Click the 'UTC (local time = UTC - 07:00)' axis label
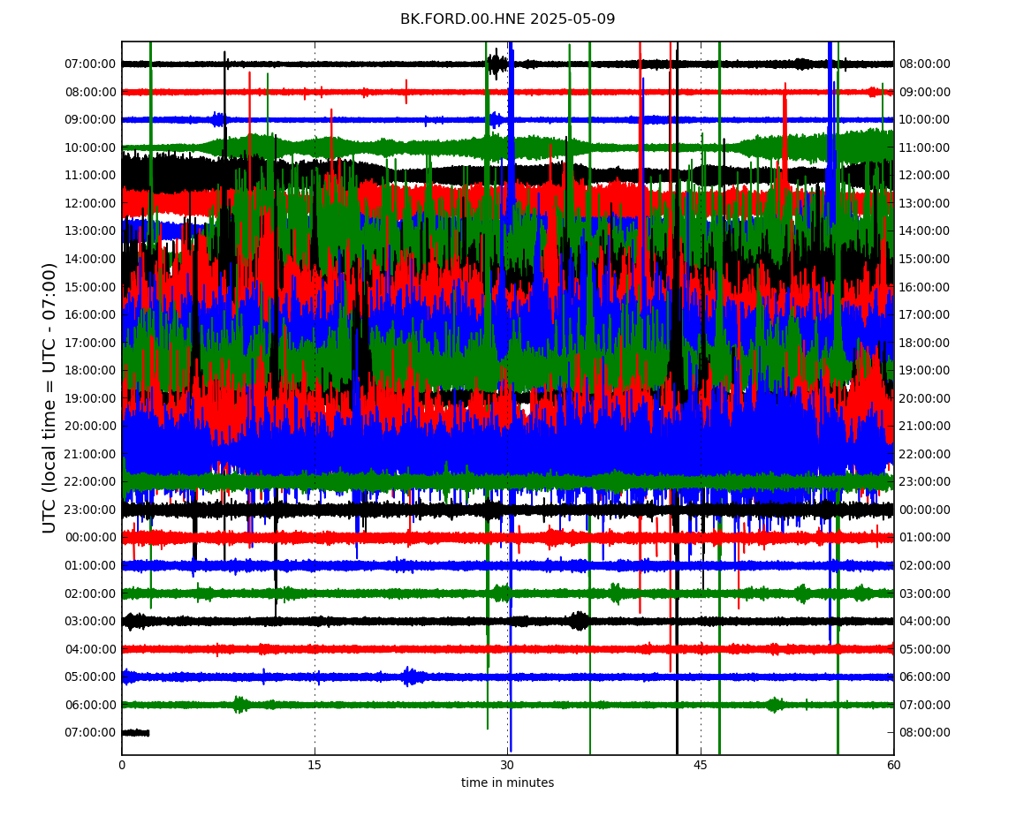 (49, 397)
